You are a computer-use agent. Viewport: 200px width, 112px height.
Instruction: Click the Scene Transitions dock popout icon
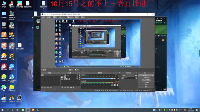pyautogui.click(x=136, y=73)
